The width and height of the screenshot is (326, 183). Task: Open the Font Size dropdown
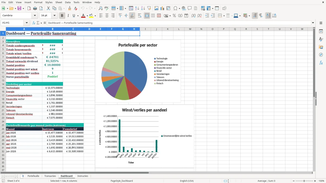tap(55, 16)
